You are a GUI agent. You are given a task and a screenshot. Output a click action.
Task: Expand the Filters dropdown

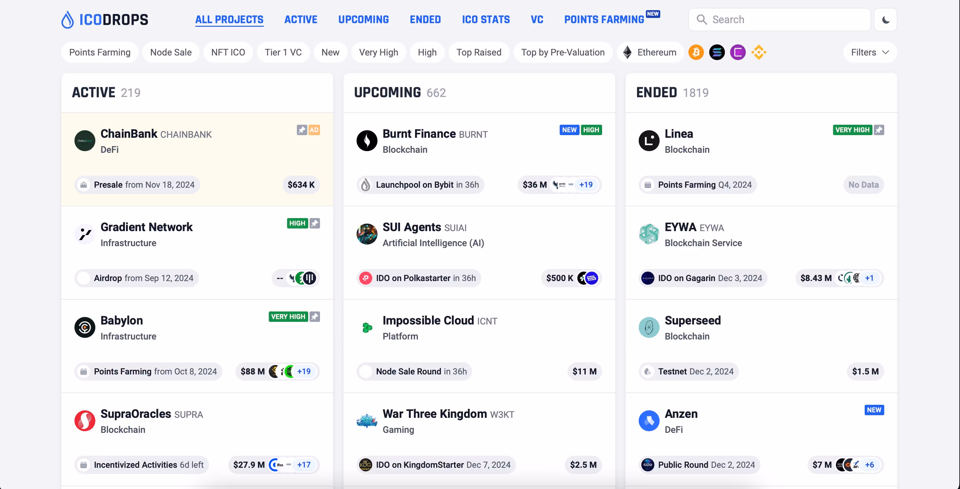click(870, 52)
